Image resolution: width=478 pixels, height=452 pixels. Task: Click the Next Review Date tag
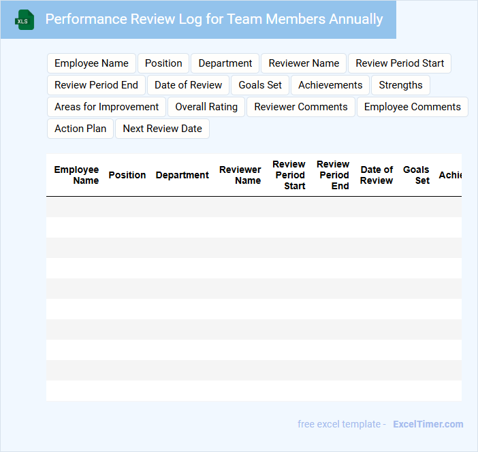pos(162,129)
